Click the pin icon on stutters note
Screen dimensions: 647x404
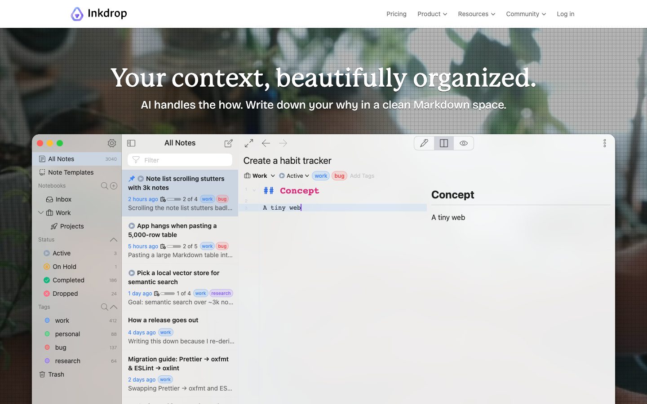(132, 179)
